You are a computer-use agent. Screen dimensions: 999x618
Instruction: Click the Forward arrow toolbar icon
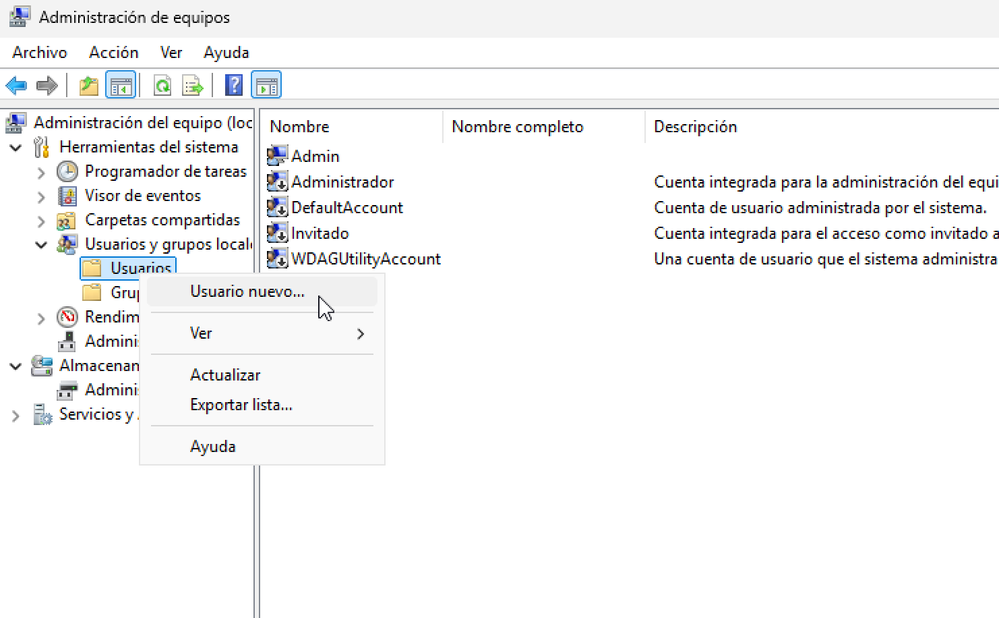pos(47,86)
